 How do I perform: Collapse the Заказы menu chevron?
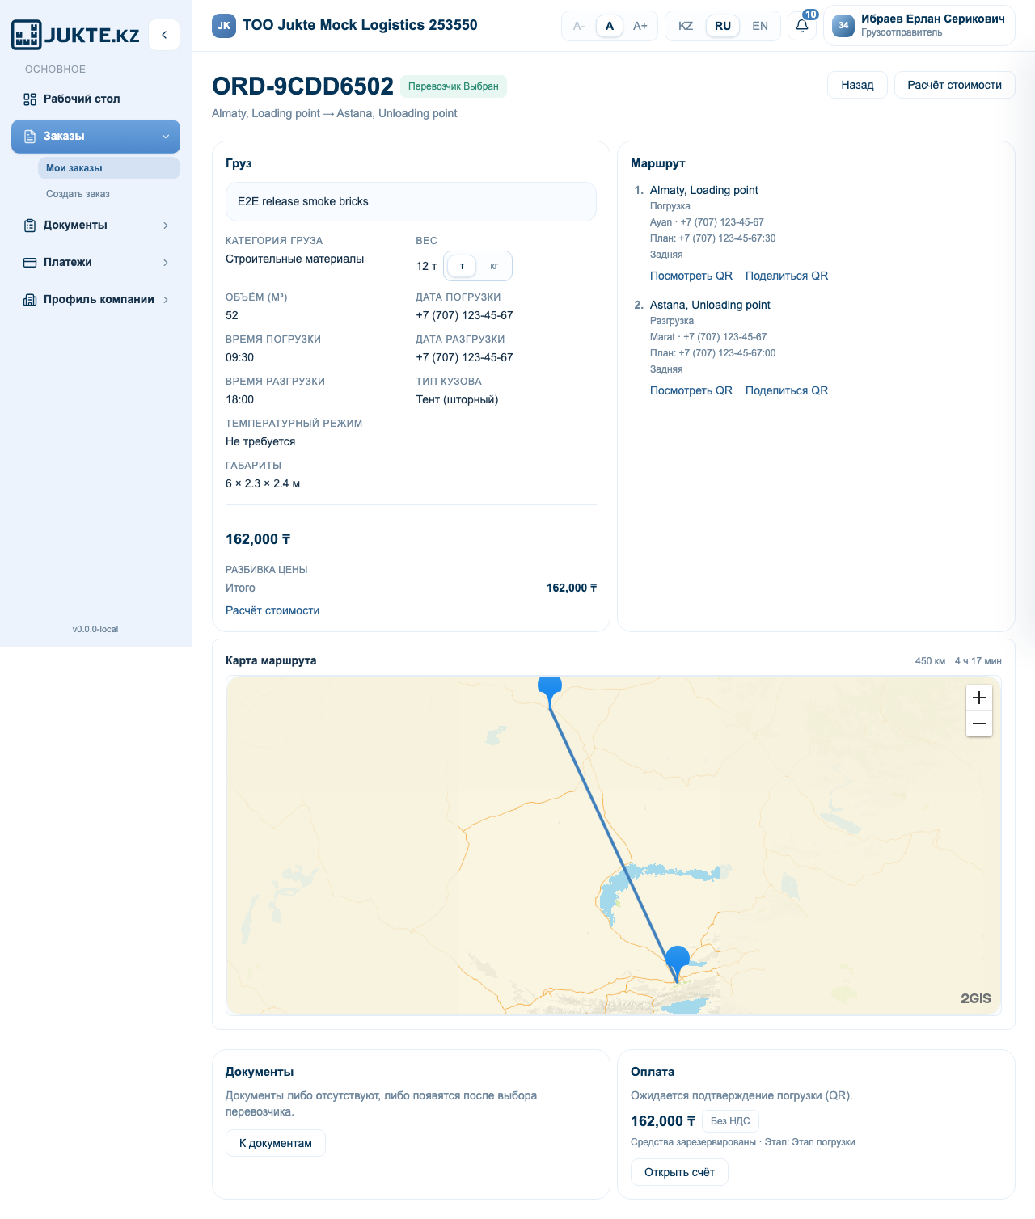[166, 137]
